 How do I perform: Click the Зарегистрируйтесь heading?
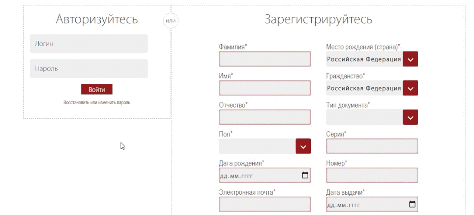pos(318,19)
